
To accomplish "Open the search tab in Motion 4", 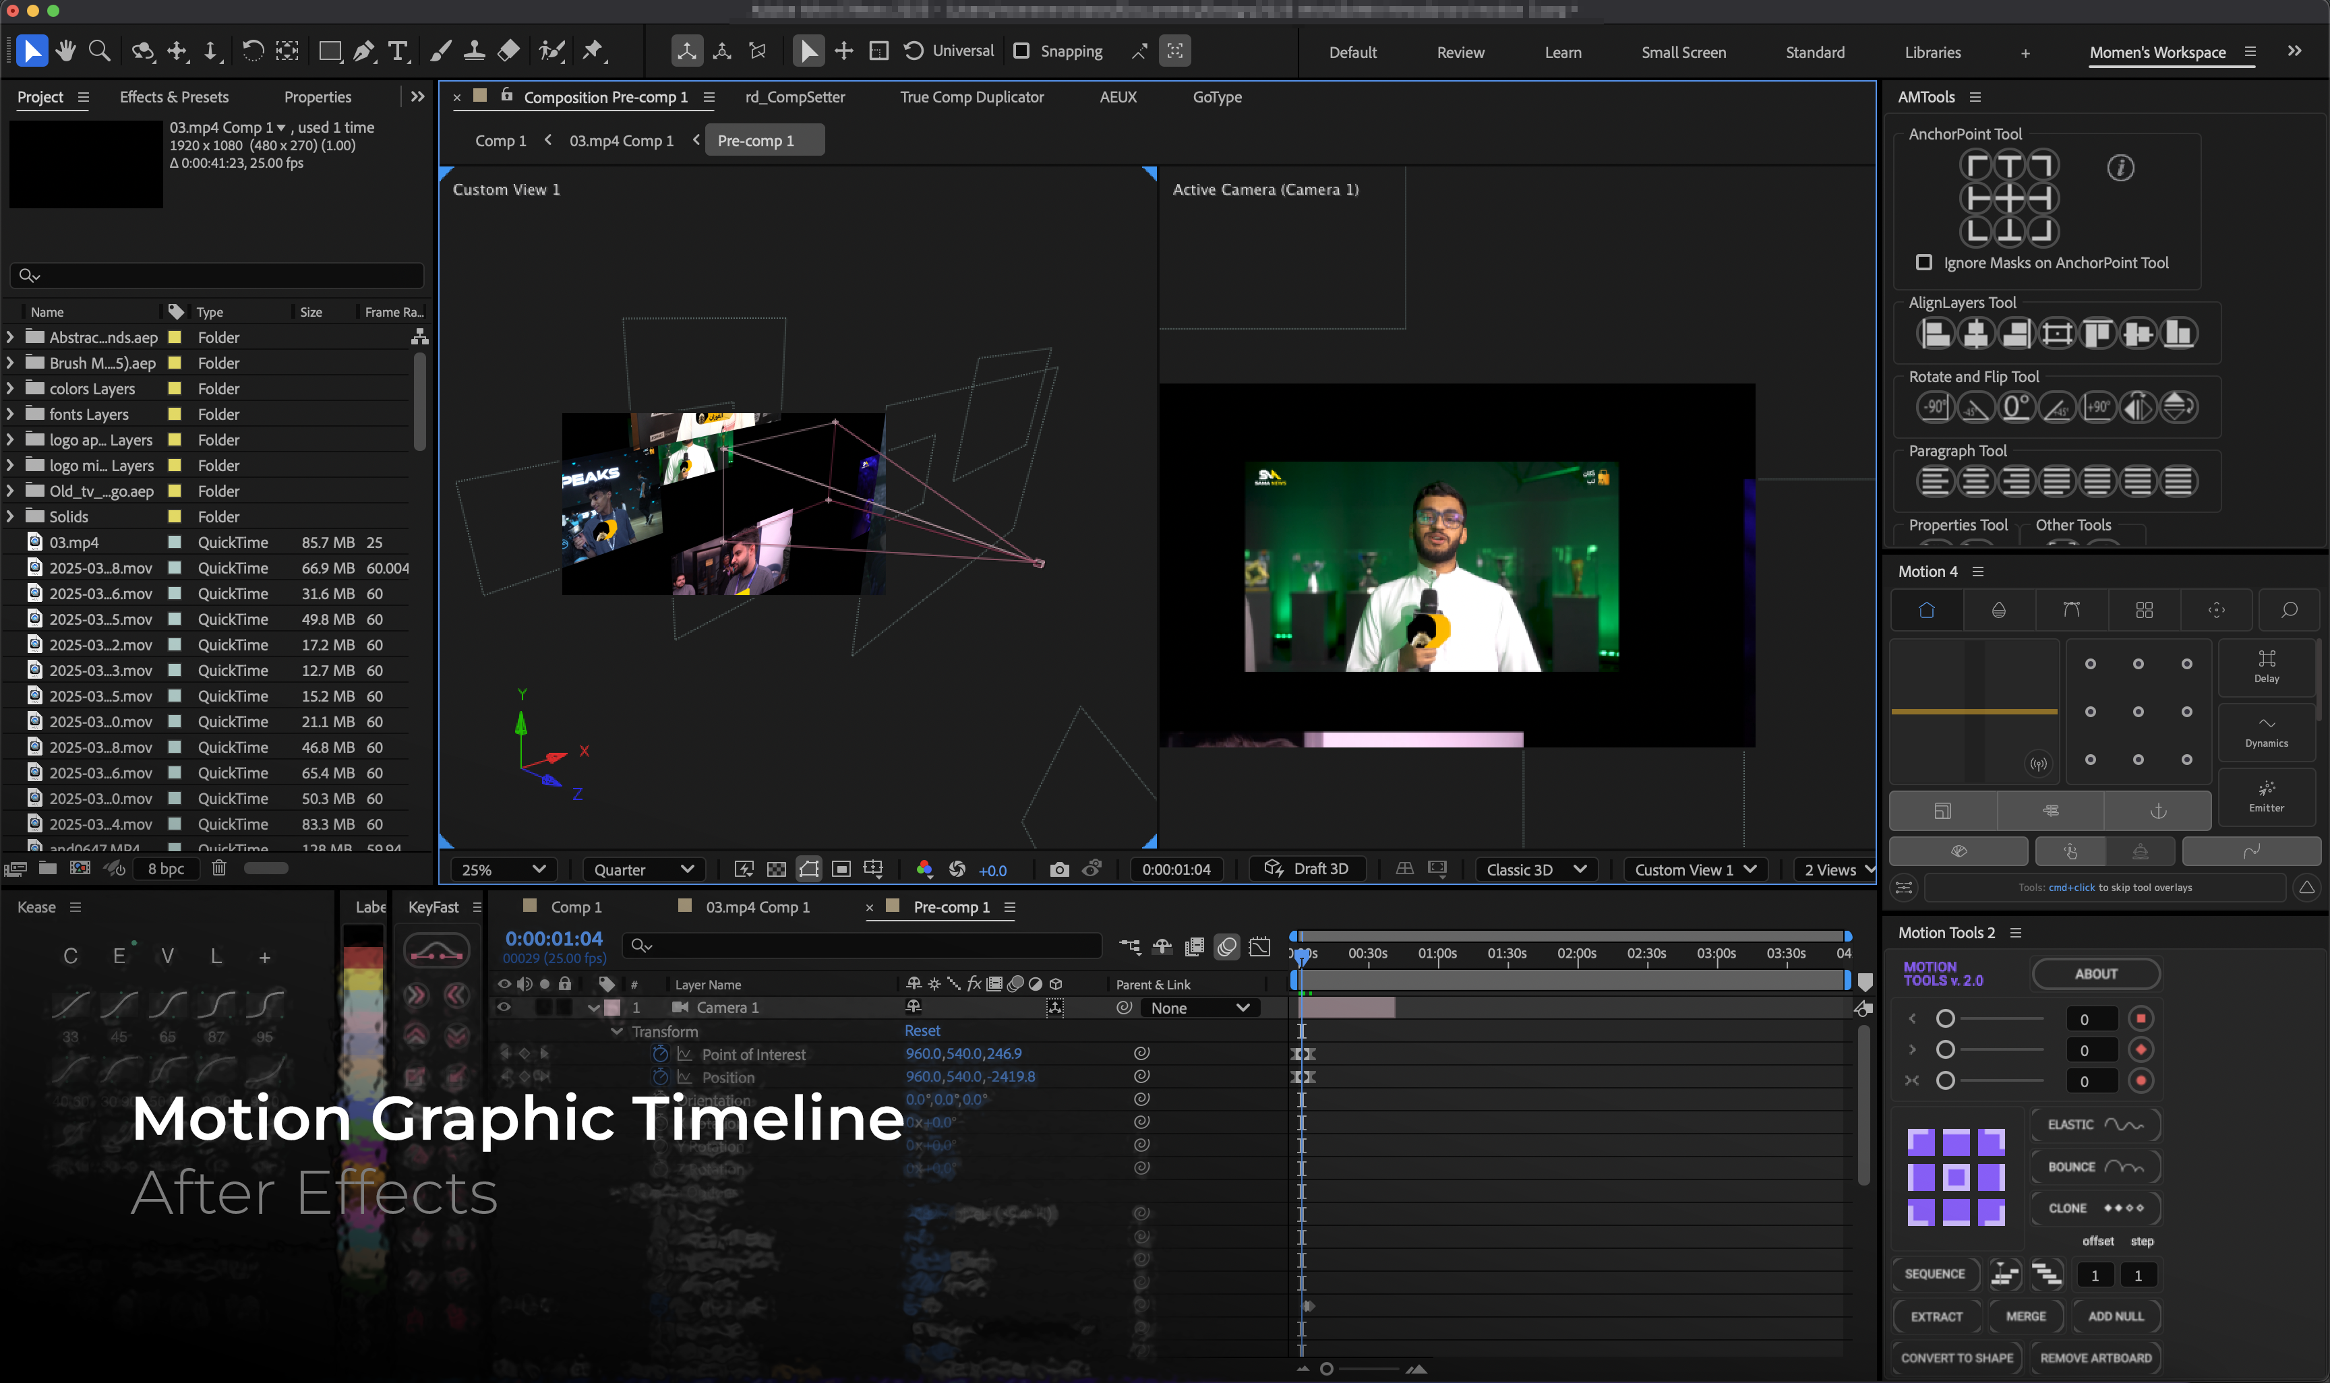I will click(x=2288, y=611).
